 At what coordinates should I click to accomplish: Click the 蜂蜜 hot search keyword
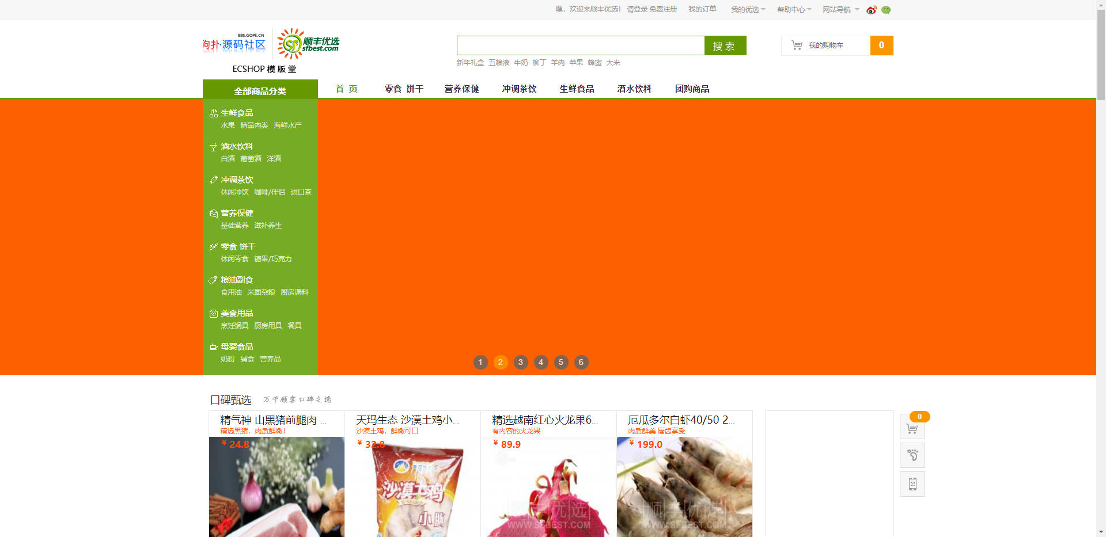pos(594,63)
